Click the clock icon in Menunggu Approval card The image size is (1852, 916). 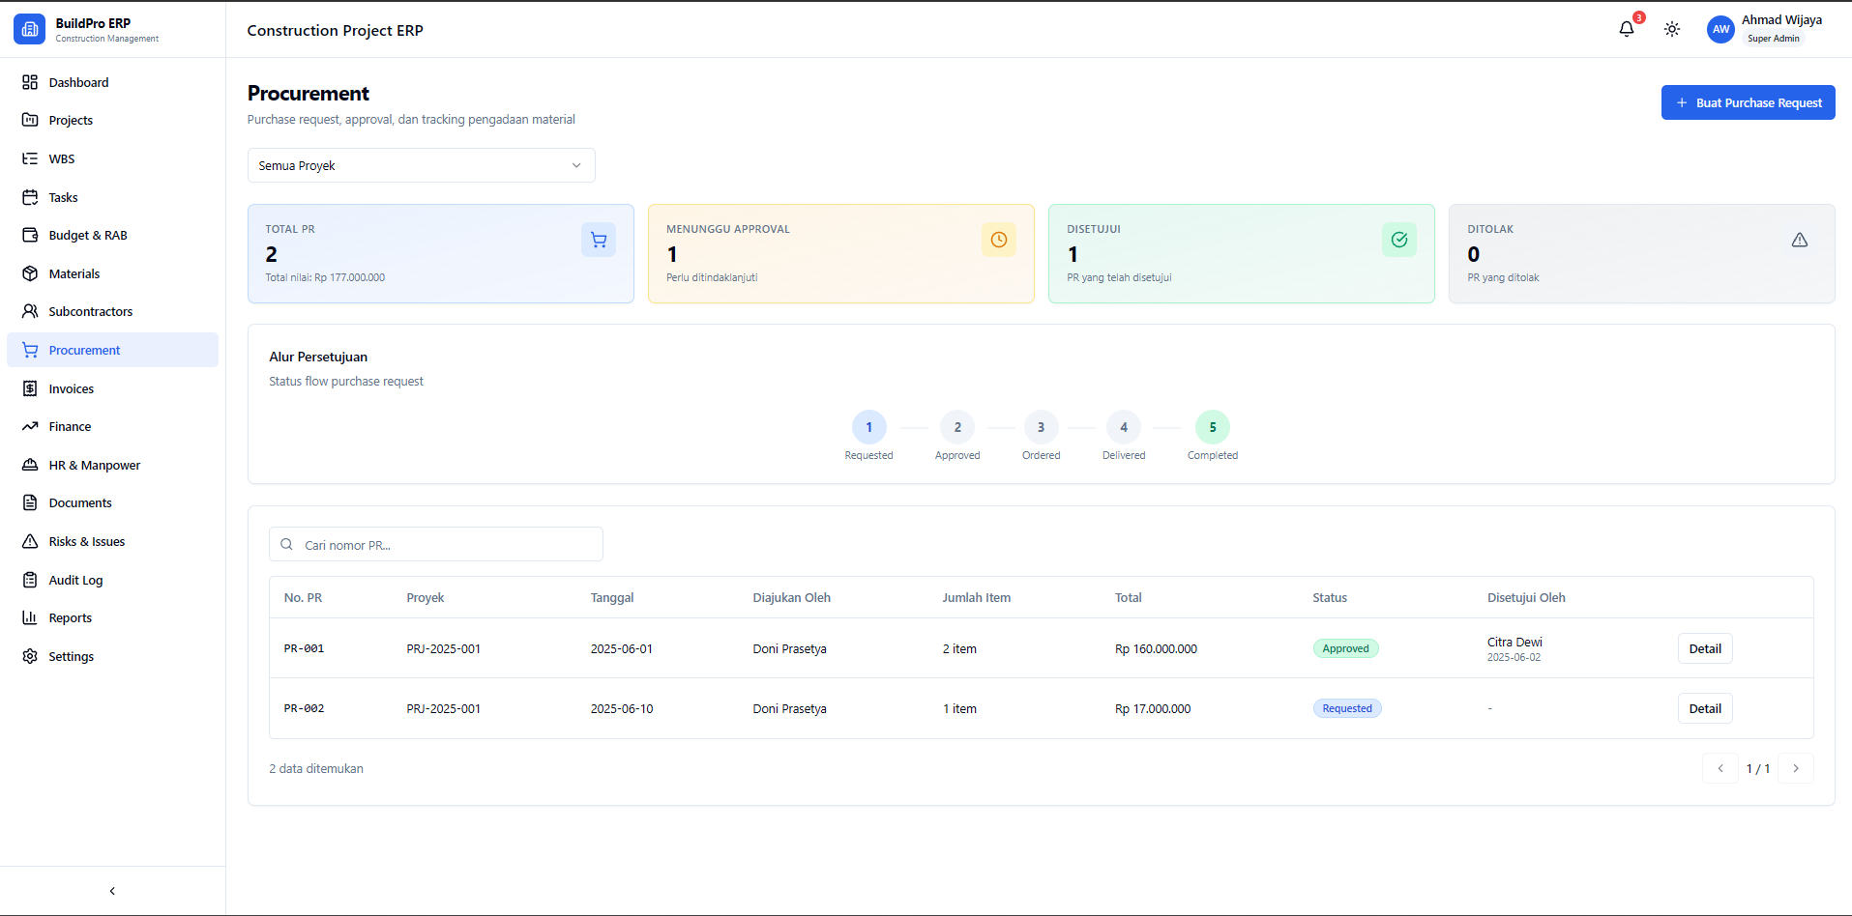click(999, 240)
